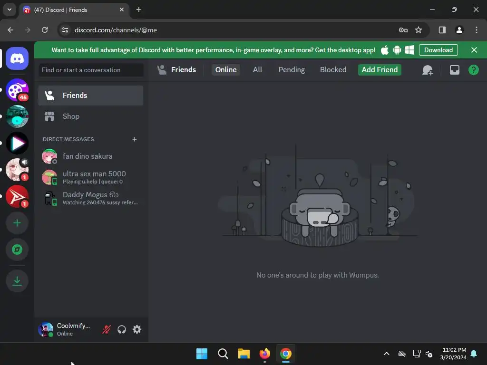Toggle microphone mute in user panel
Viewport: 487px width, 365px height.
pos(107,329)
